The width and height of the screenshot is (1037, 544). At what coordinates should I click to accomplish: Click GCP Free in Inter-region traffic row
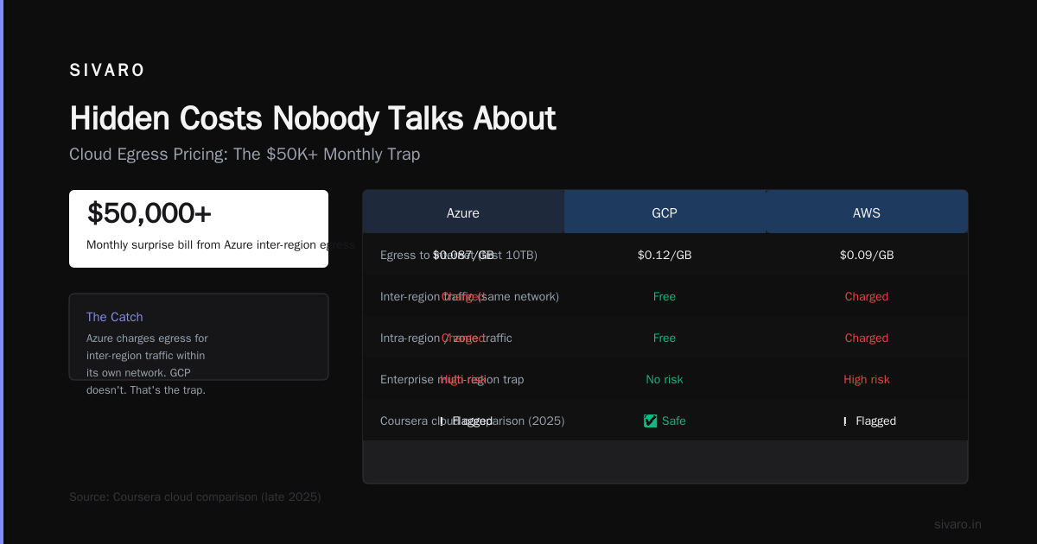click(665, 296)
